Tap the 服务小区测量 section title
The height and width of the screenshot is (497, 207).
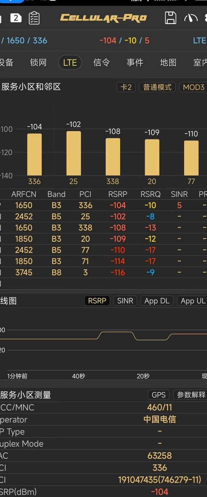(x=25, y=395)
